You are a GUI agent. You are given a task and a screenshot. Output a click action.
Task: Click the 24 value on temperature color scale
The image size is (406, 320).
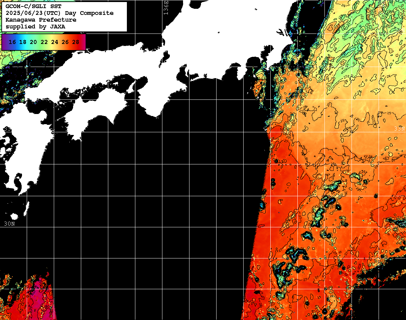coord(54,42)
